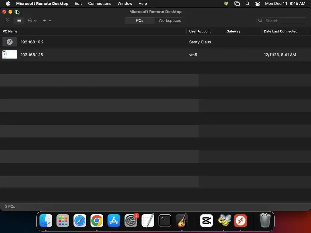Open System Settings from the Dock
Viewport: 311px width, 233px height.
coord(131,221)
